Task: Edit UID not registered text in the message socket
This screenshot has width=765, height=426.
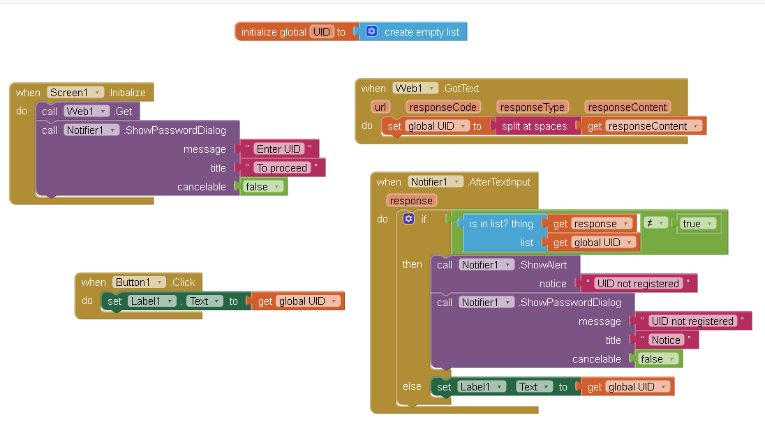Action: point(692,321)
